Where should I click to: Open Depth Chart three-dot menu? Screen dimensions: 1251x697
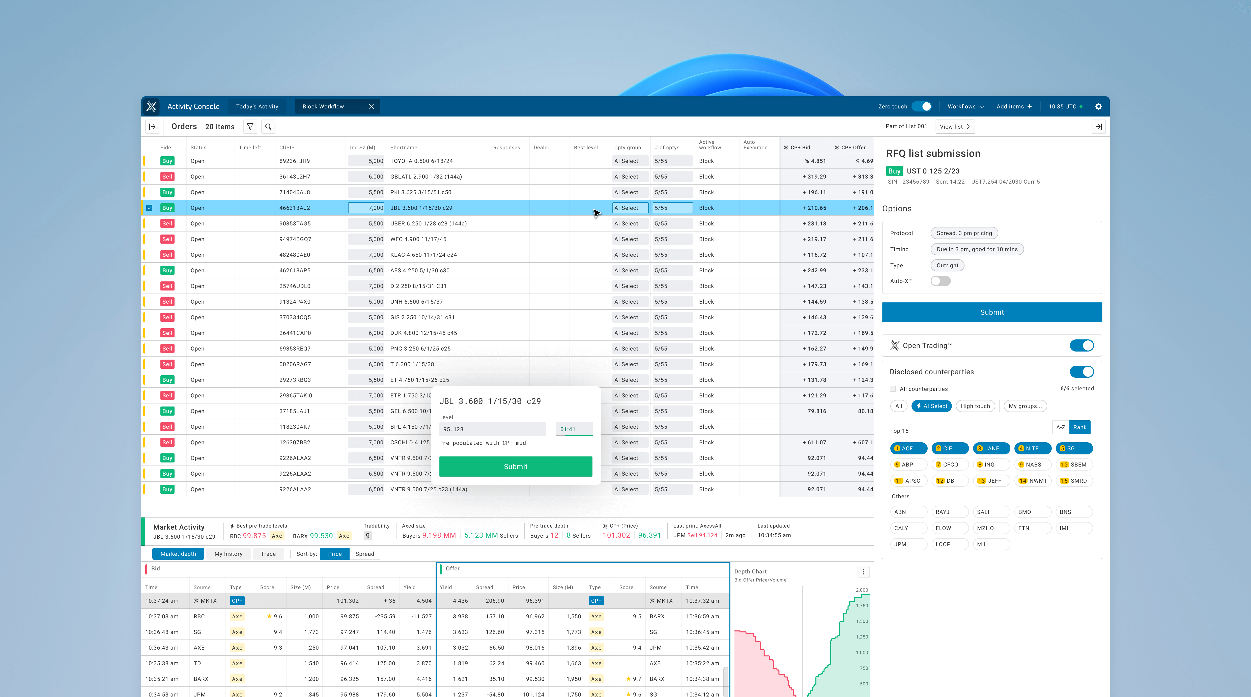point(863,572)
